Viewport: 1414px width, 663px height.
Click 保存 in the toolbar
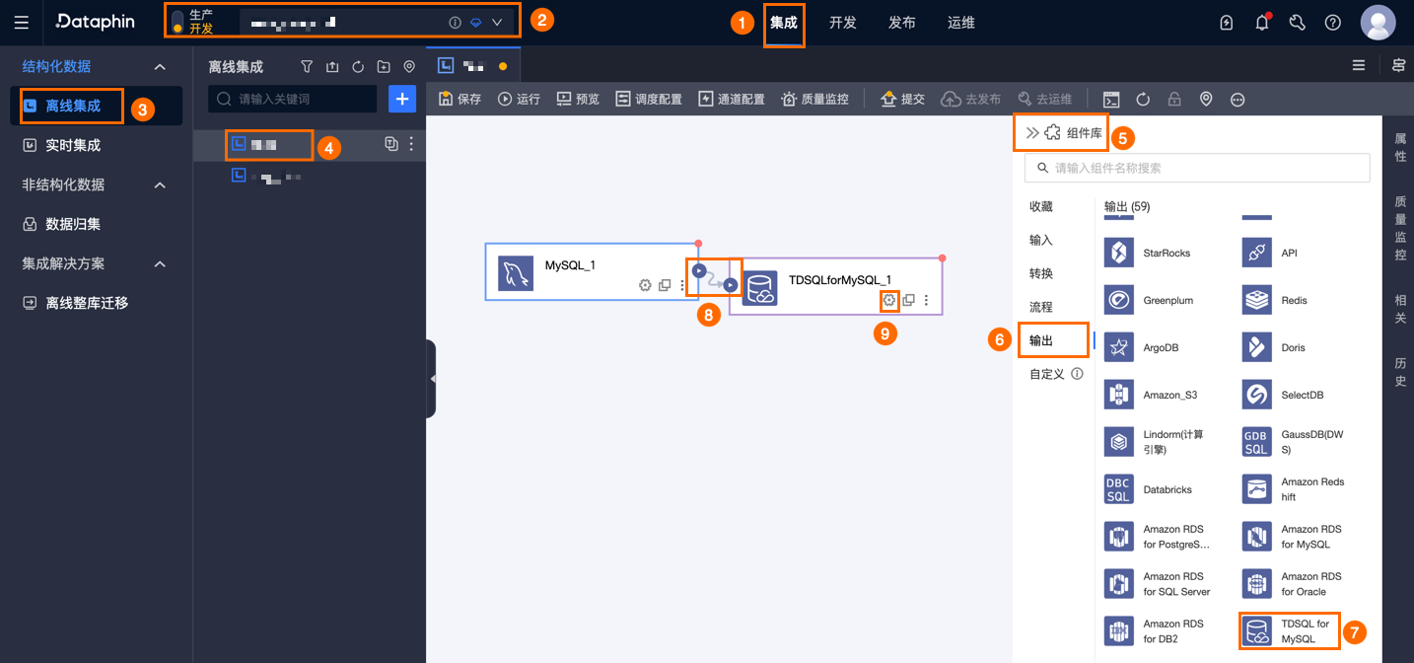pyautogui.click(x=460, y=99)
